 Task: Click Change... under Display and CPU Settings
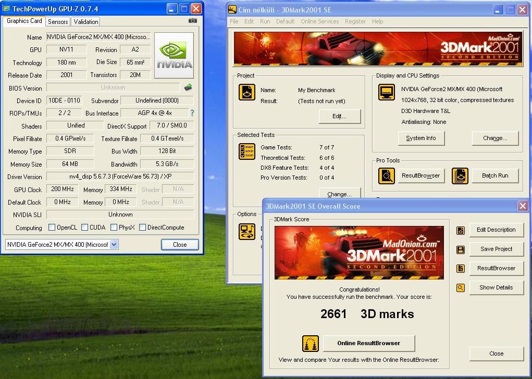coord(495,138)
